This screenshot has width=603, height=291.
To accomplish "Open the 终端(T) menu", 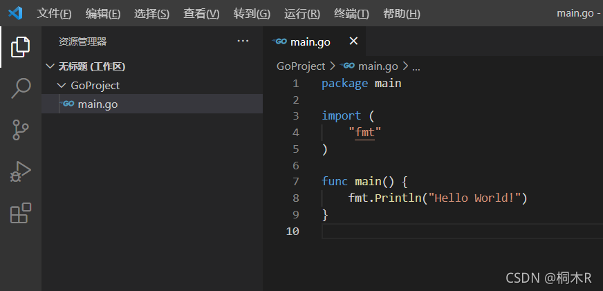I will [x=351, y=14].
